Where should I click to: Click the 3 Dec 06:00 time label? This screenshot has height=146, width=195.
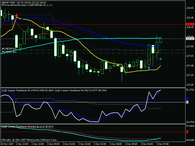click(x=147, y=144)
